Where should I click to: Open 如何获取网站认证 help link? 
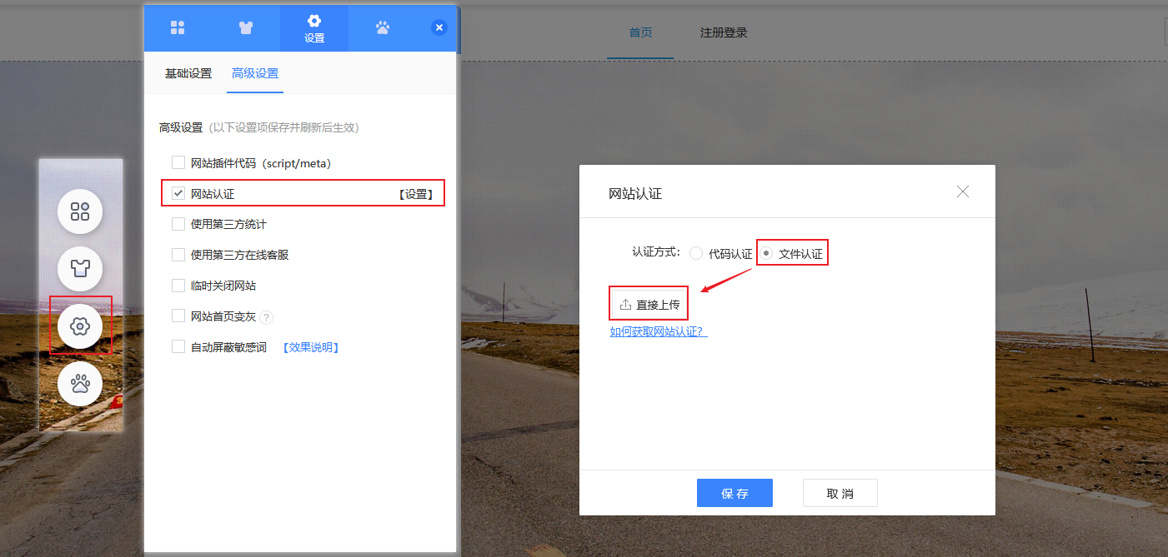tap(659, 331)
